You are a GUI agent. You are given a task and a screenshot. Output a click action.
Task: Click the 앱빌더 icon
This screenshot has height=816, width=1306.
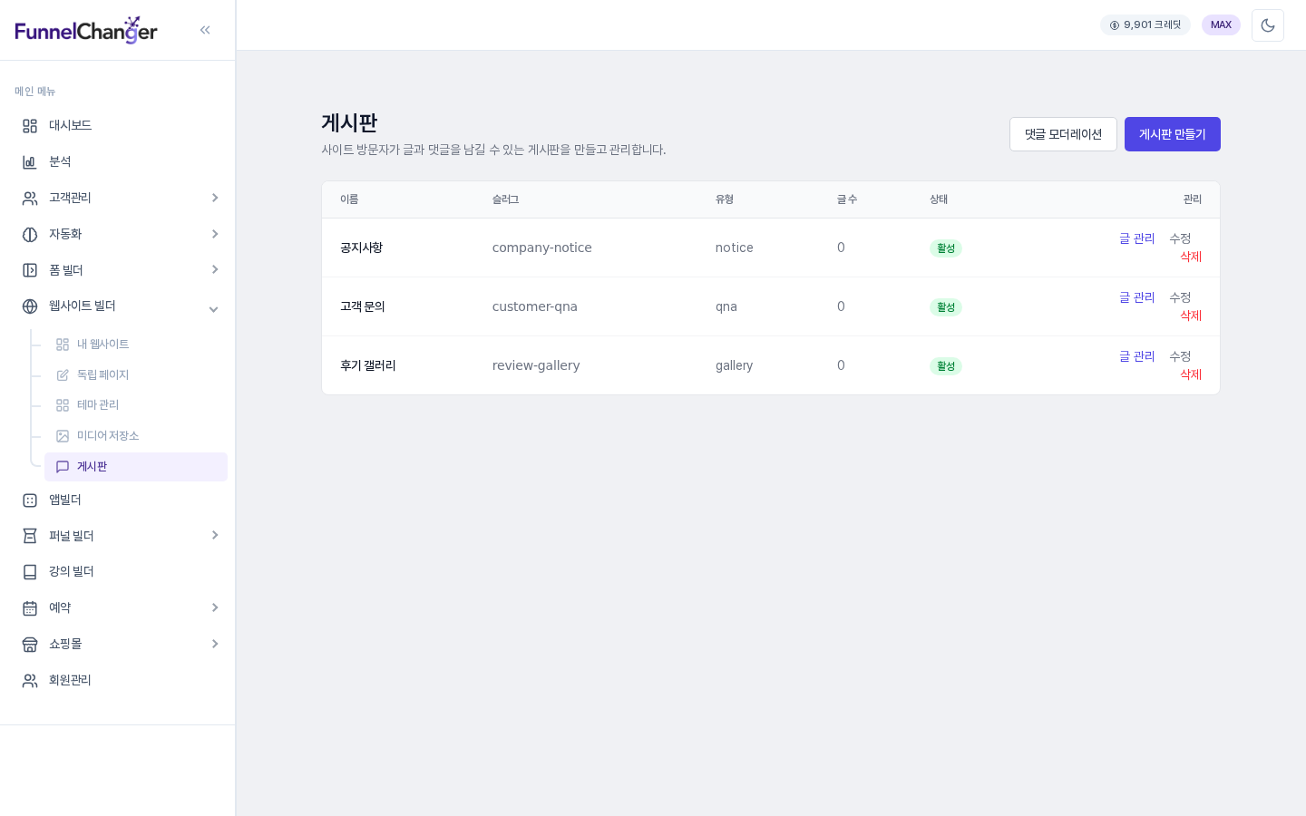point(30,500)
